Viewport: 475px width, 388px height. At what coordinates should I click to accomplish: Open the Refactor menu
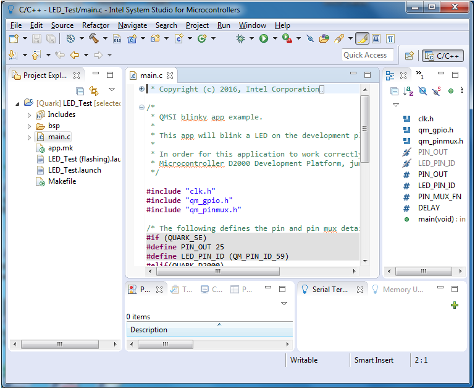tap(96, 25)
